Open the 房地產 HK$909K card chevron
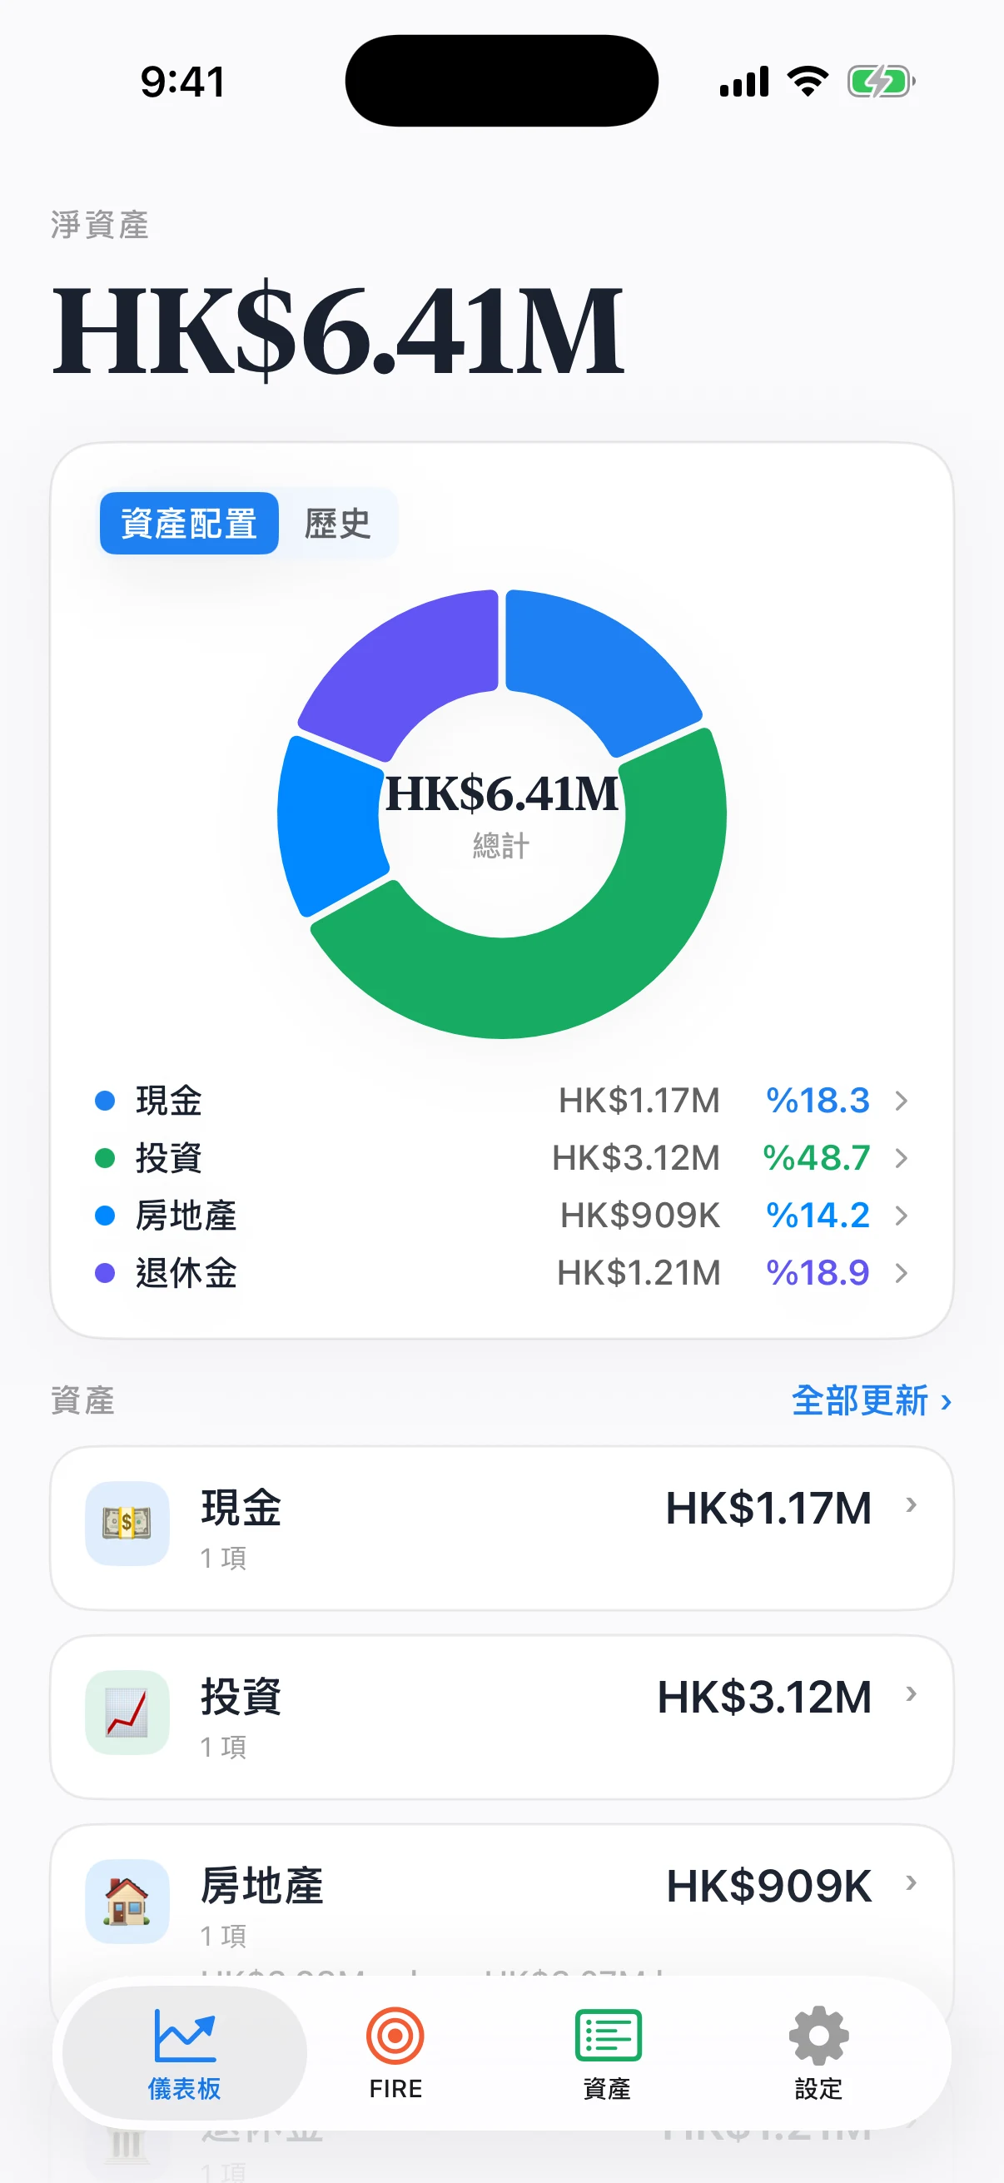 tap(911, 1883)
